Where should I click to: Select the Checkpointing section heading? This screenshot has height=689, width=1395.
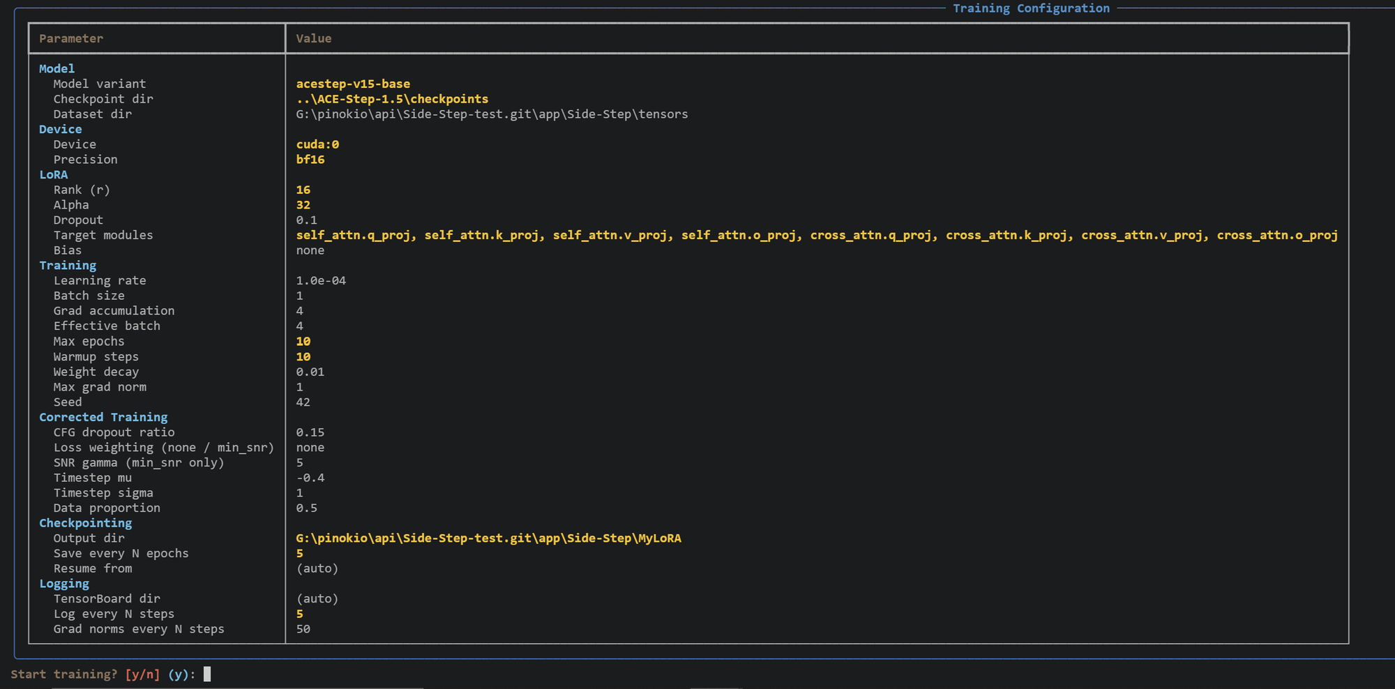click(x=85, y=523)
